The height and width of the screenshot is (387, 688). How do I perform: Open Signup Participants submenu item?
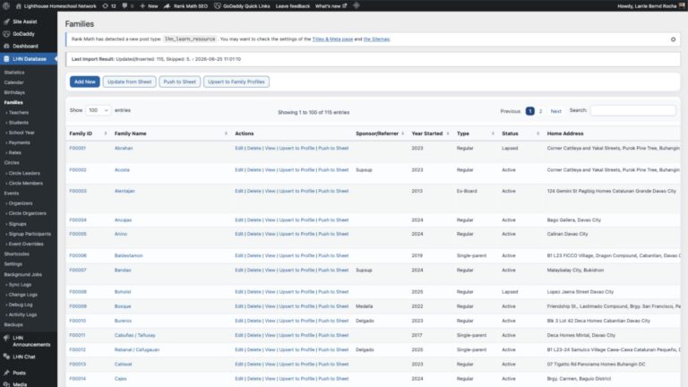point(30,234)
